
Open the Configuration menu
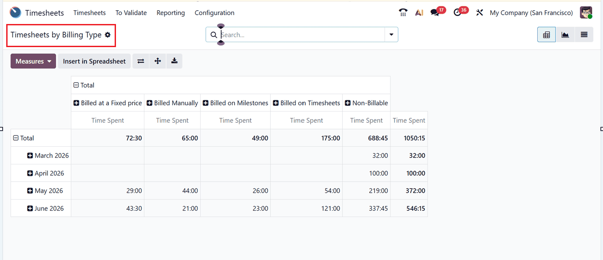tap(215, 13)
